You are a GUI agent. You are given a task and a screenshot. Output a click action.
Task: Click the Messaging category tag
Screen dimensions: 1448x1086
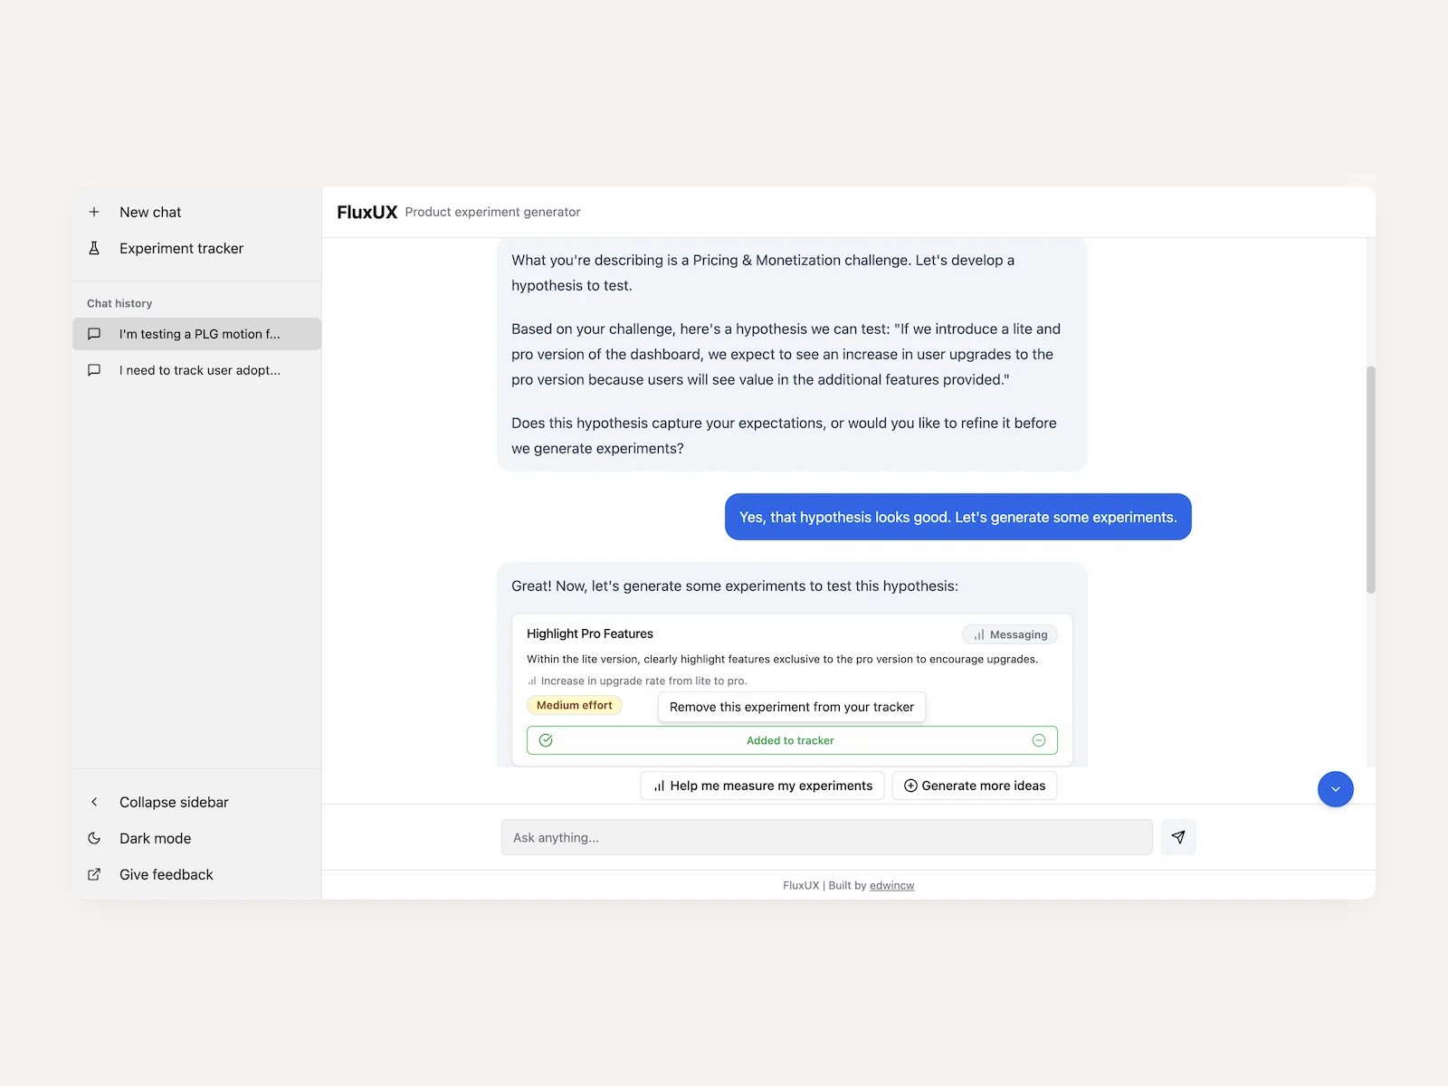(x=1010, y=634)
